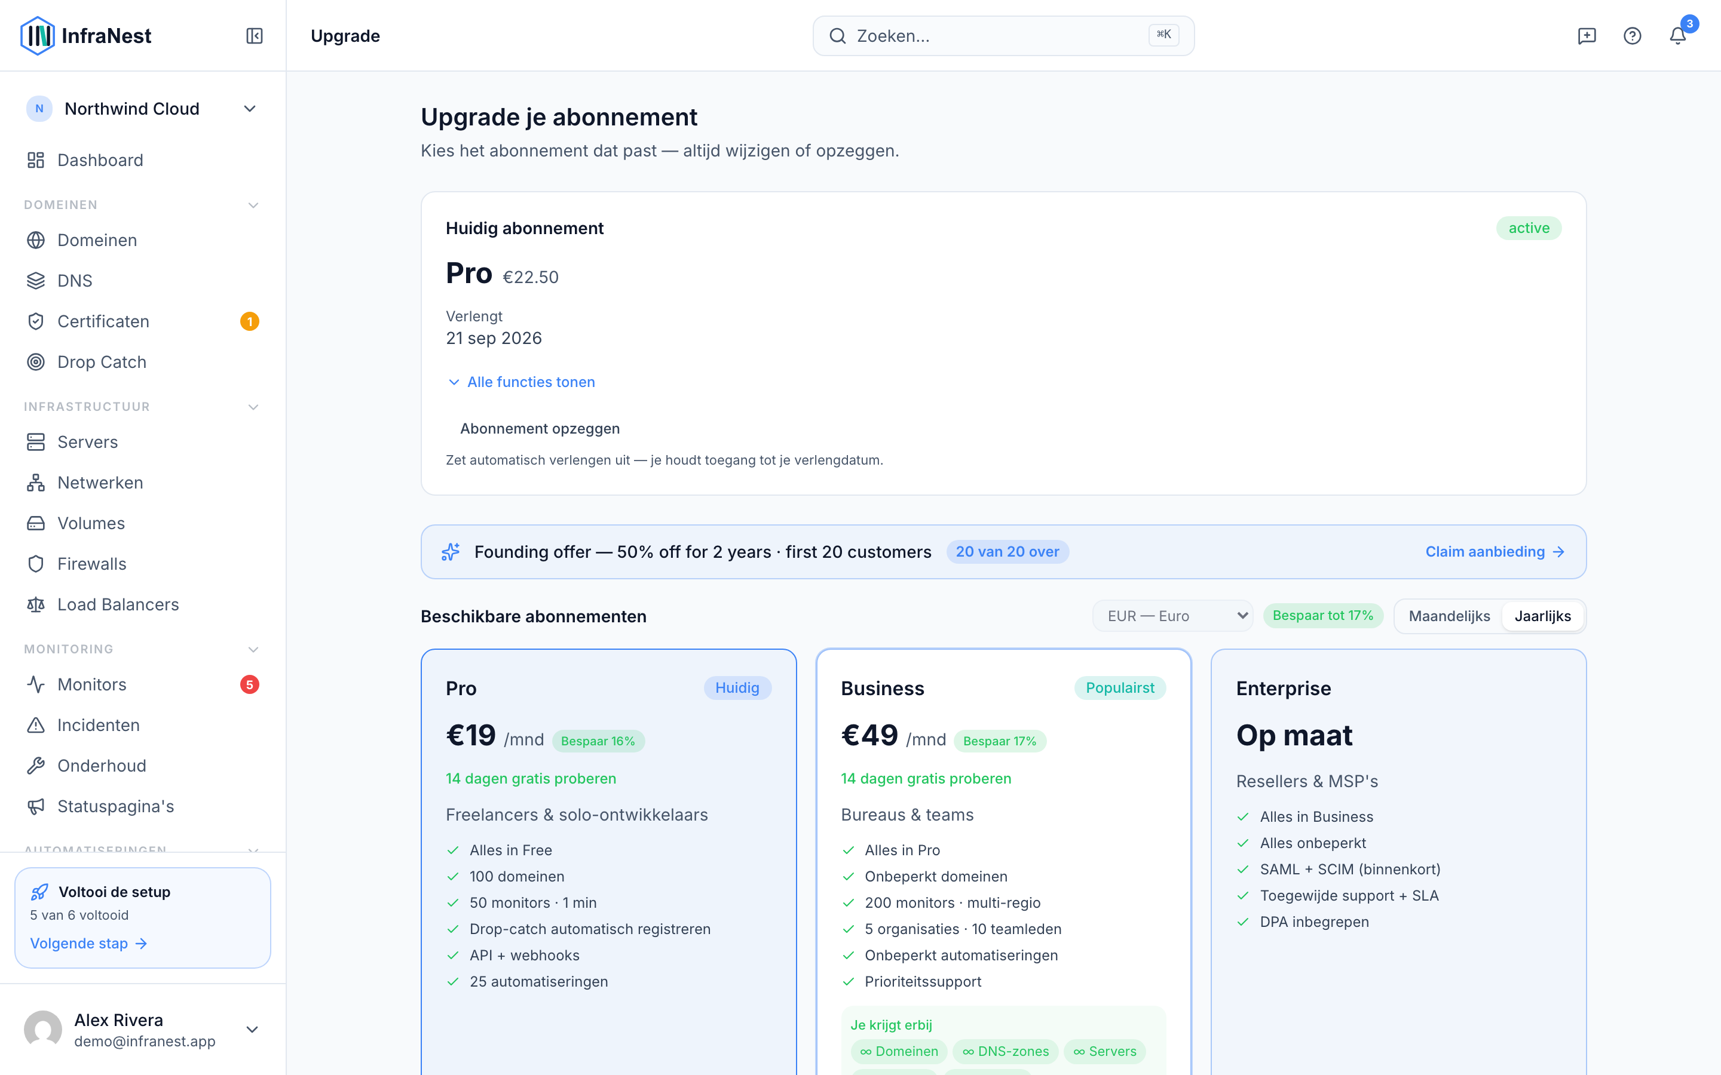
Task: Open Monitors in the sidebar
Action: point(142,684)
